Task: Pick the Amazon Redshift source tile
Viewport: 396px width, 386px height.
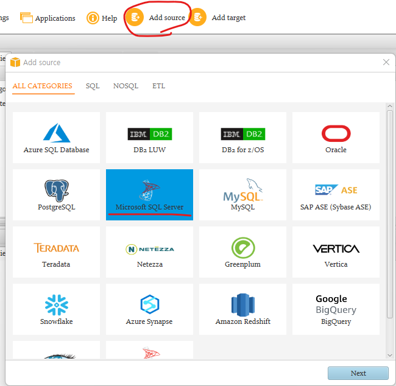Action: [x=242, y=309]
